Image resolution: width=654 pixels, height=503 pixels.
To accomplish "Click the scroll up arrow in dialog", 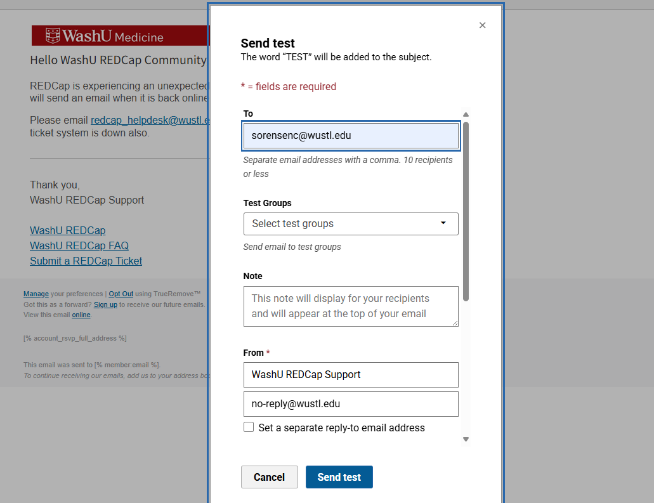I will click(x=466, y=114).
